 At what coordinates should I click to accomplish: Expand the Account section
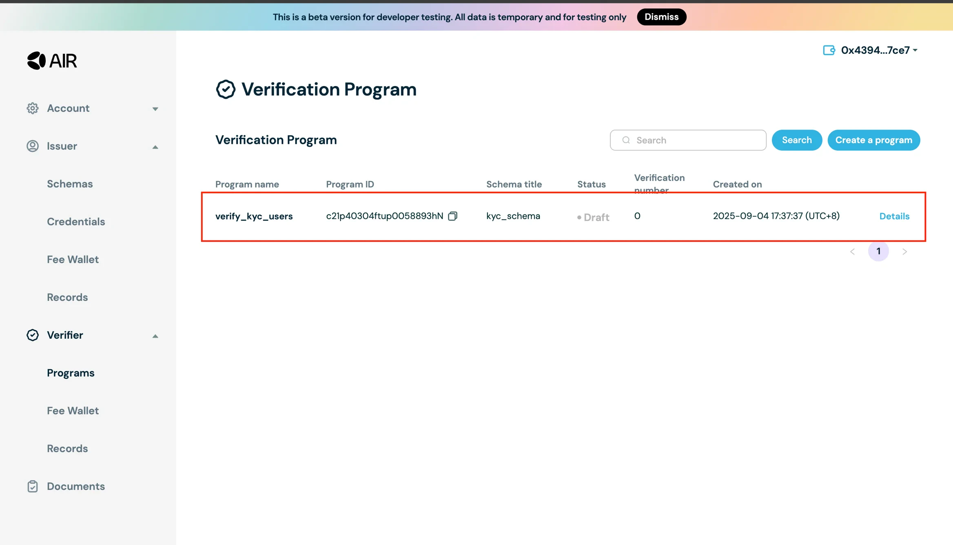[x=155, y=108]
